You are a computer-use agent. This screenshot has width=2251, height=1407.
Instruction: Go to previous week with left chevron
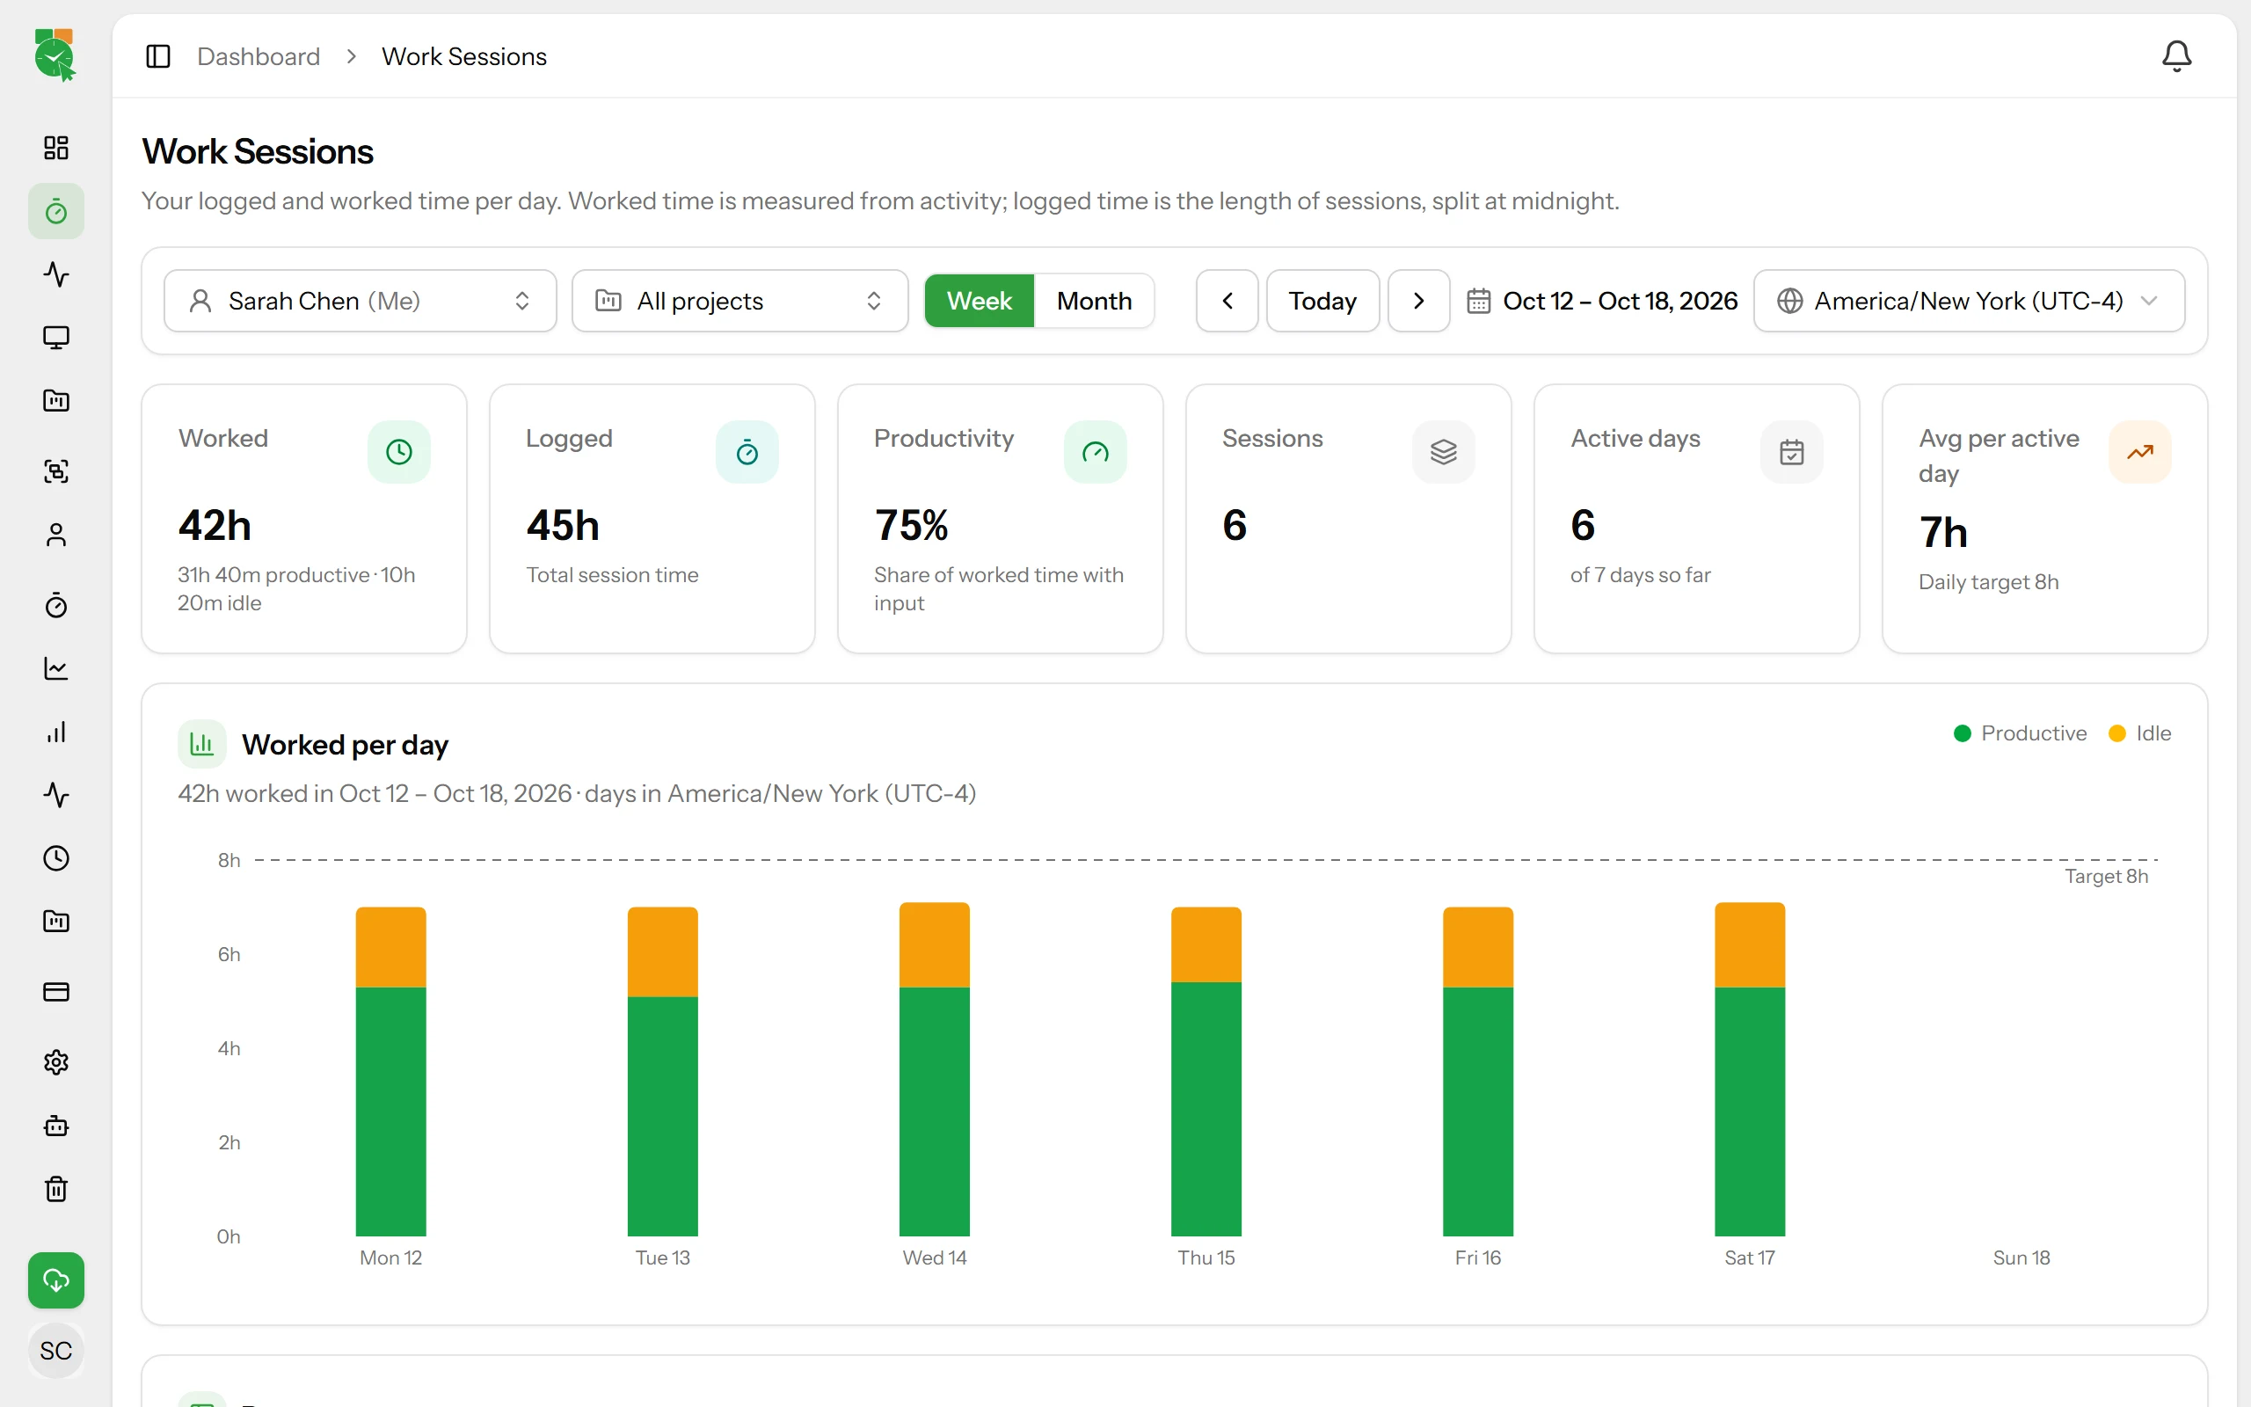click(x=1227, y=301)
